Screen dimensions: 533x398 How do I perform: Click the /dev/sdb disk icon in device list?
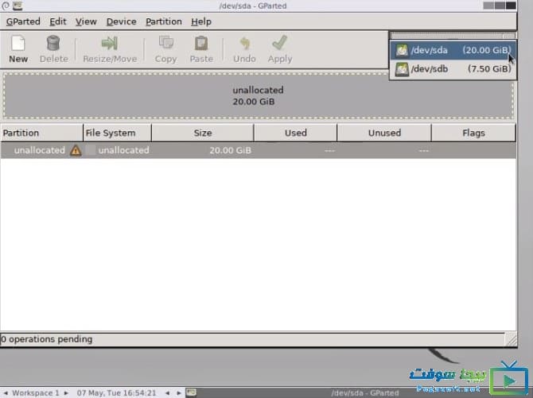[402, 69]
